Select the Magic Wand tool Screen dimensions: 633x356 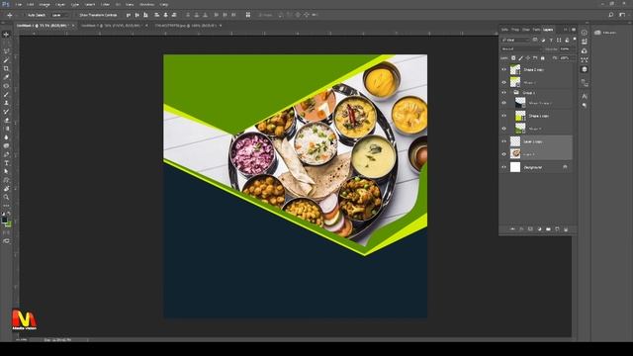[x=6, y=60]
